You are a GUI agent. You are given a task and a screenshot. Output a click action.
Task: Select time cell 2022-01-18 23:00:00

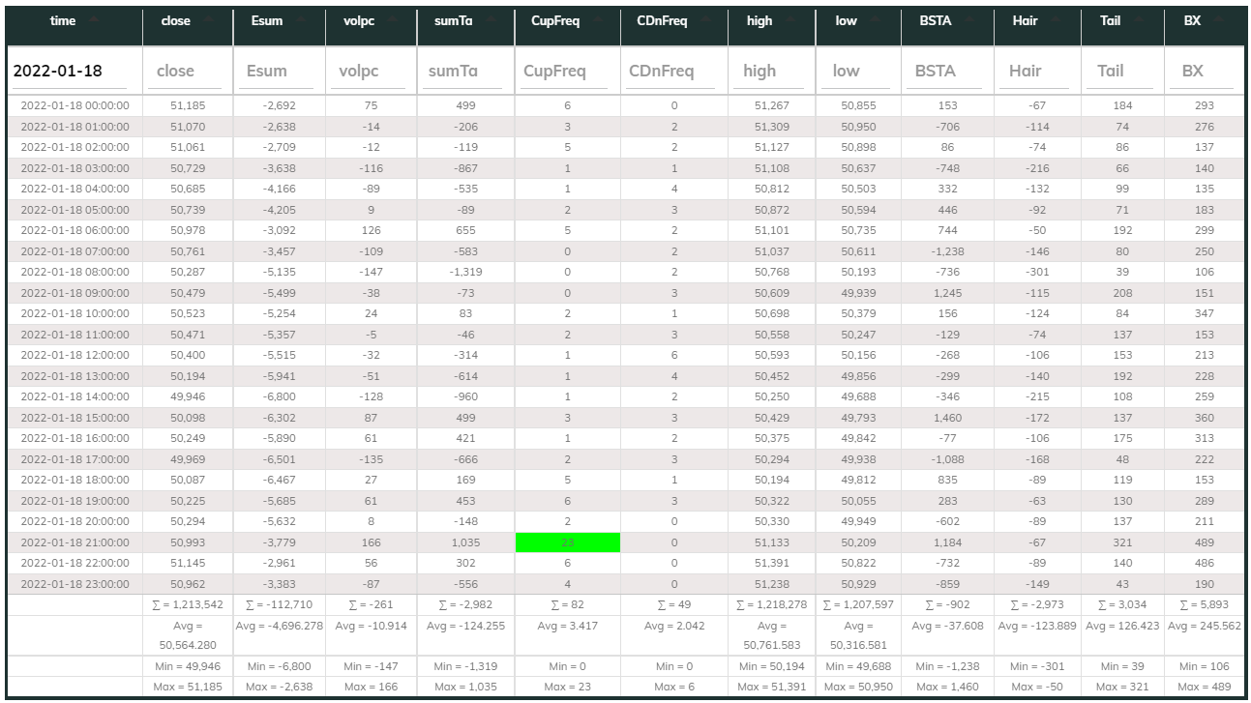pyautogui.click(x=74, y=584)
